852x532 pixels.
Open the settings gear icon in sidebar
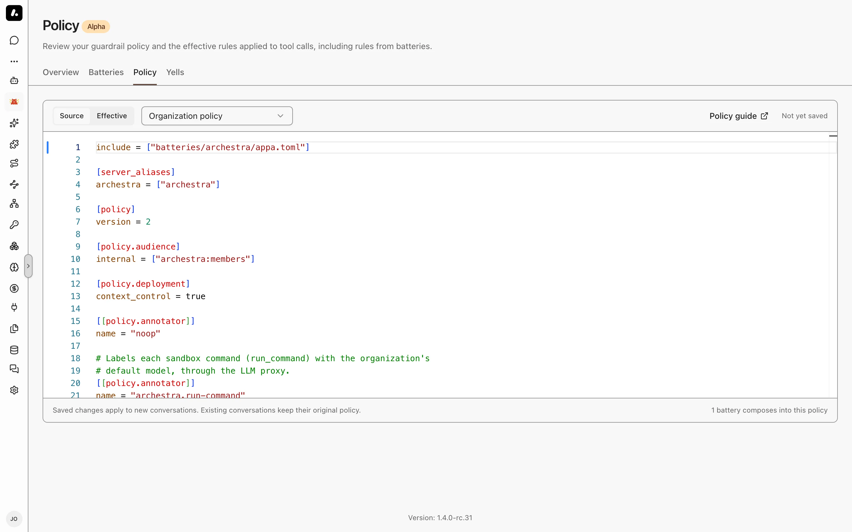tap(14, 390)
